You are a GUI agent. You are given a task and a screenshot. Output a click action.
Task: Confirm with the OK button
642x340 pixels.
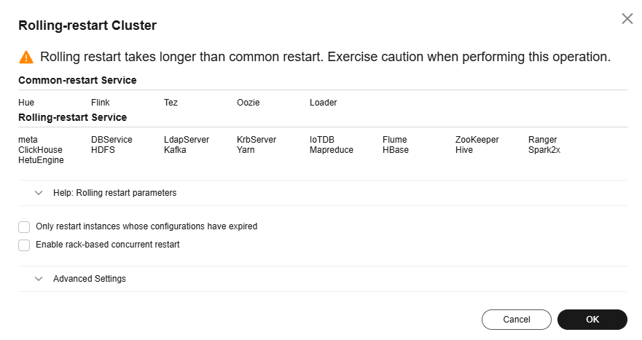pyautogui.click(x=592, y=320)
